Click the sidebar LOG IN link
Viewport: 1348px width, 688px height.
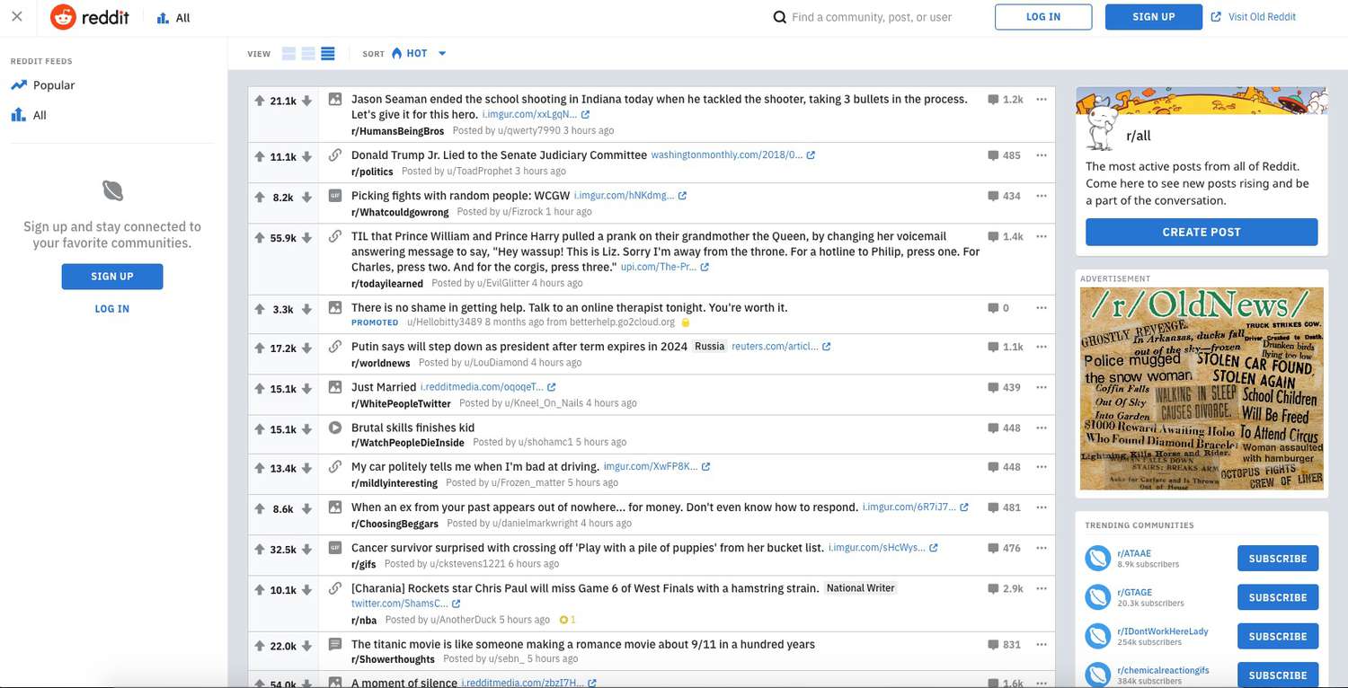112,309
